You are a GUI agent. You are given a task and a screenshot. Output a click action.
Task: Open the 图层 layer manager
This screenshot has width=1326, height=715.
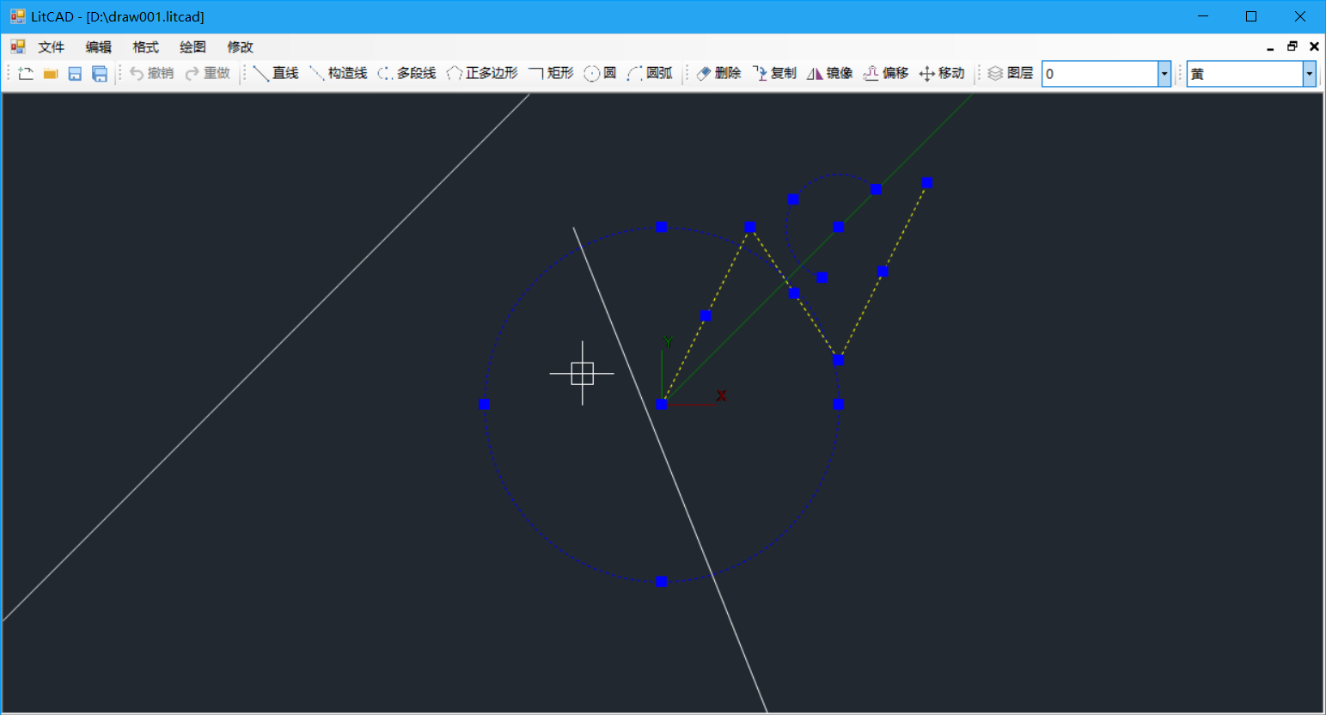[x=1011, y=74]
